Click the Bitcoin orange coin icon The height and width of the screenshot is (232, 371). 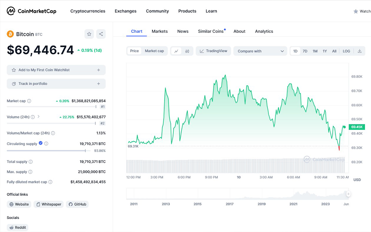(x=11, y=34)
